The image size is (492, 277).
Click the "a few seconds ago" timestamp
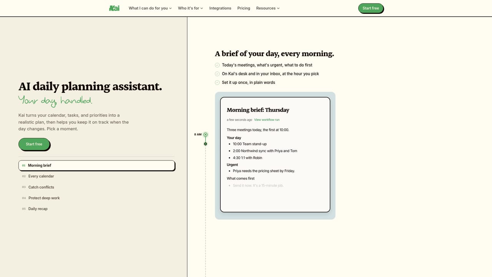(239, 120)
